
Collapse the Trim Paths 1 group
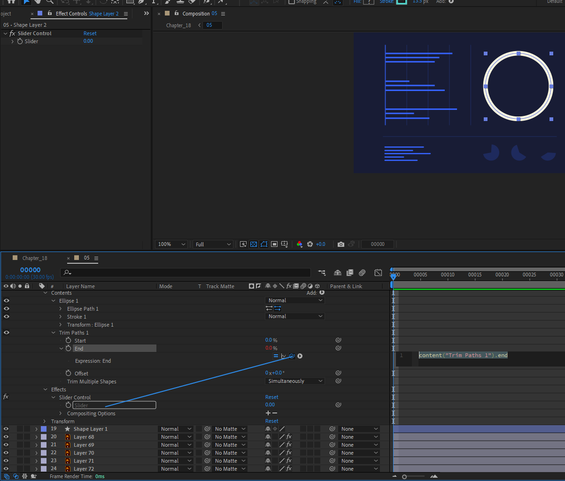point(53,333)
